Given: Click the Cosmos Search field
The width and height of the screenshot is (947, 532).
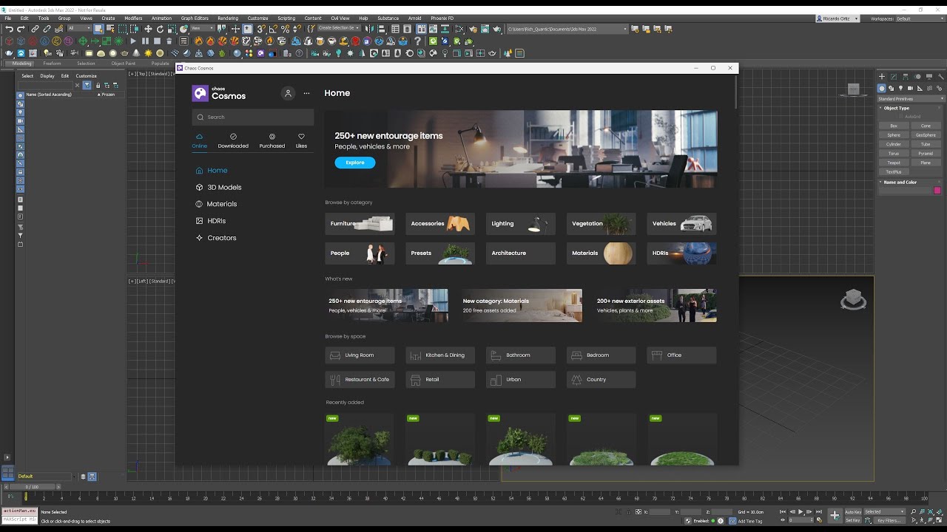Looking at the screenshot, I should pyautogui.click(x=253, y=117).
